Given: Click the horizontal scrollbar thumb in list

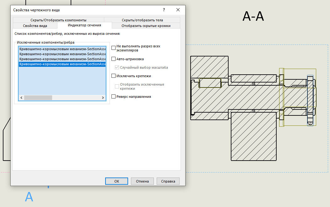Looking at the screenshot, I should pos(38,98).
